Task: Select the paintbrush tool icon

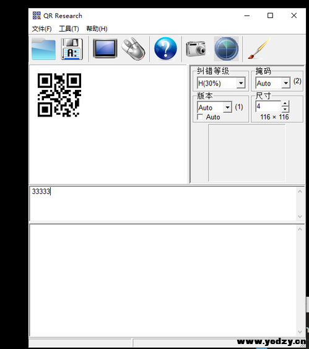Action: coord(259,48)
